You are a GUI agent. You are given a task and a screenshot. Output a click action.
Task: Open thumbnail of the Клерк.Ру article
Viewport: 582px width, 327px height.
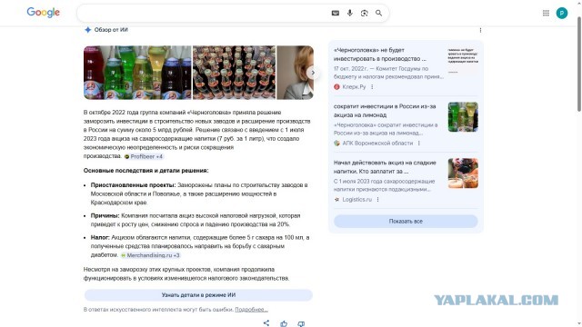463,61
